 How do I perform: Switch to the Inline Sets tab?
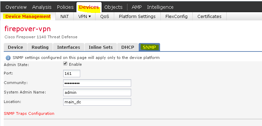(101, 47)
